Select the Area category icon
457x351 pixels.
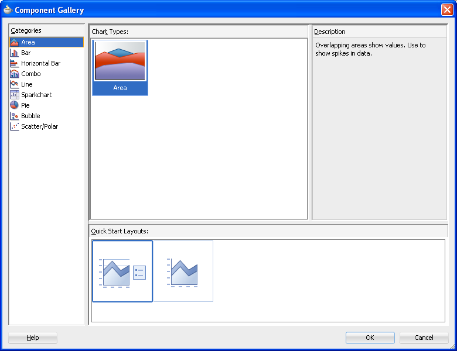click(14, 42)
